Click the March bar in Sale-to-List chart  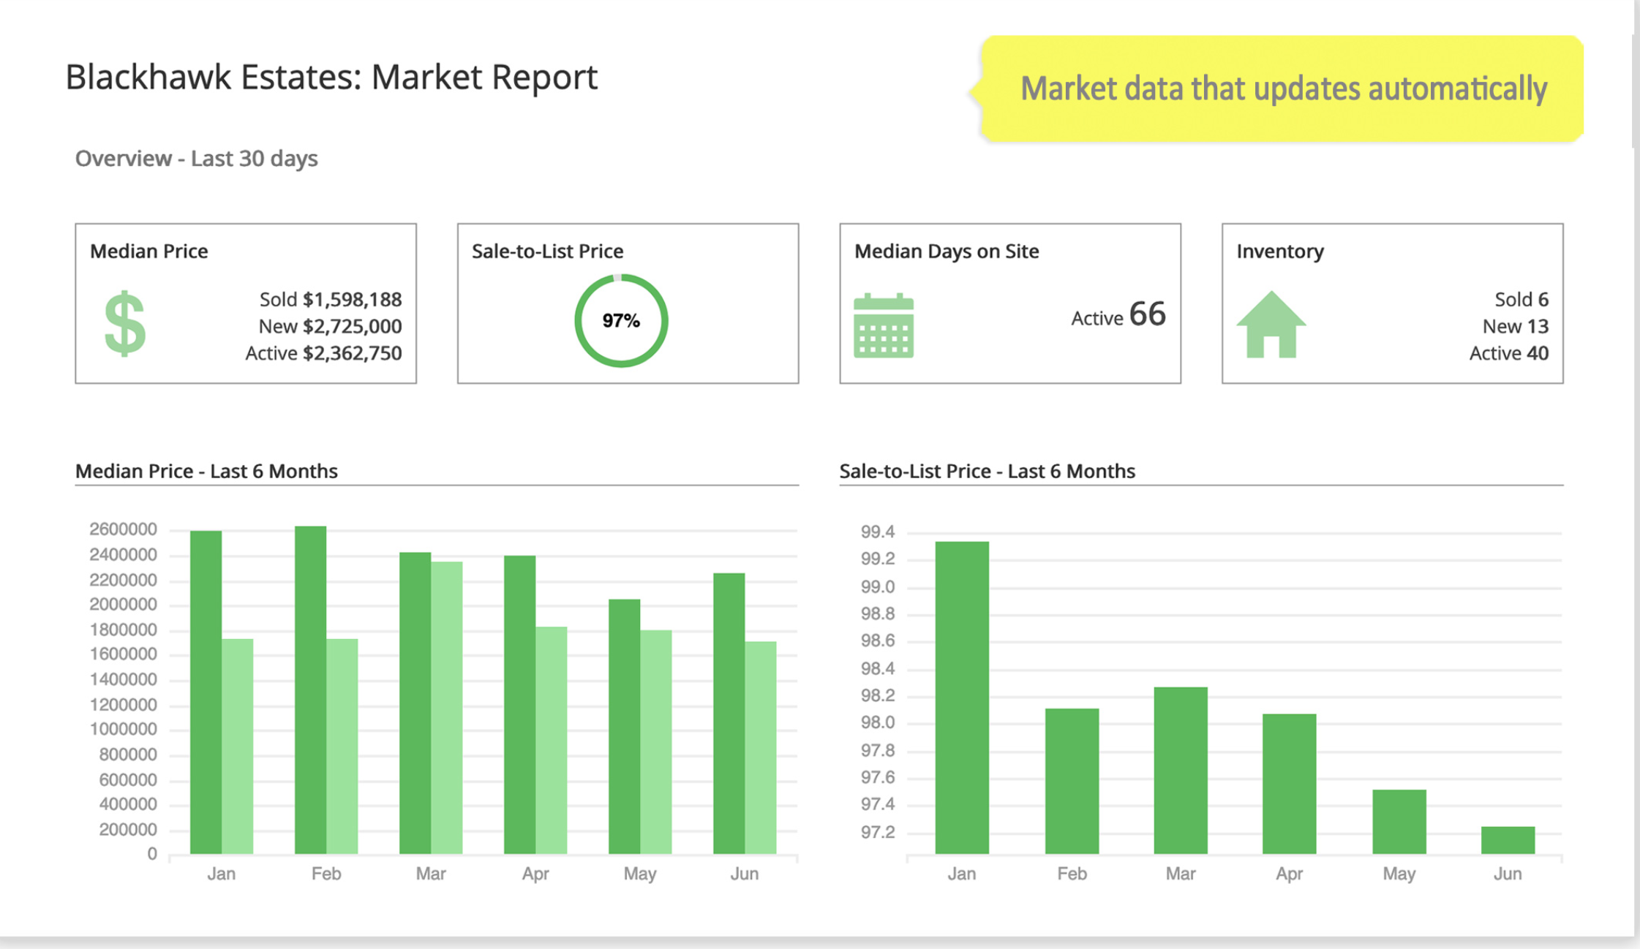1180,770
